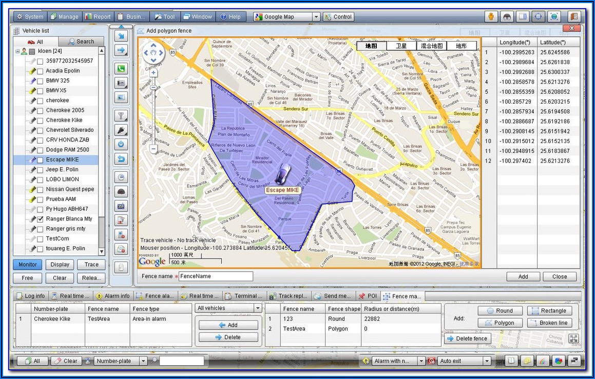Open the Google Map type dropdown
Image resolution: width=595 pixels, height=379 pixels.
tap(316, 17)
